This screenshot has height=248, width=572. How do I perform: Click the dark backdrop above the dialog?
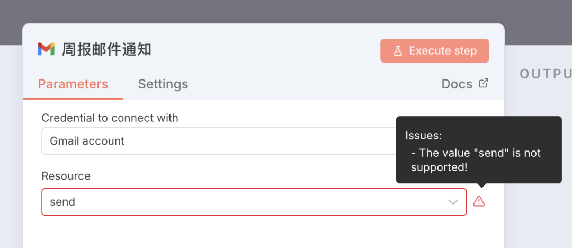(265, 12)
